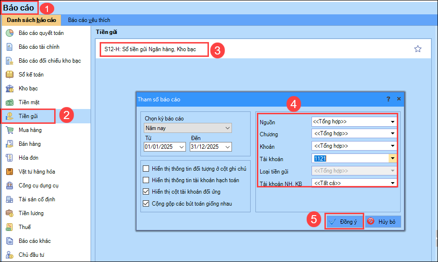Screen dimensions: 438x262
Task: Switch to Báo cáo yêu thích tab
Action: [89, 20]
